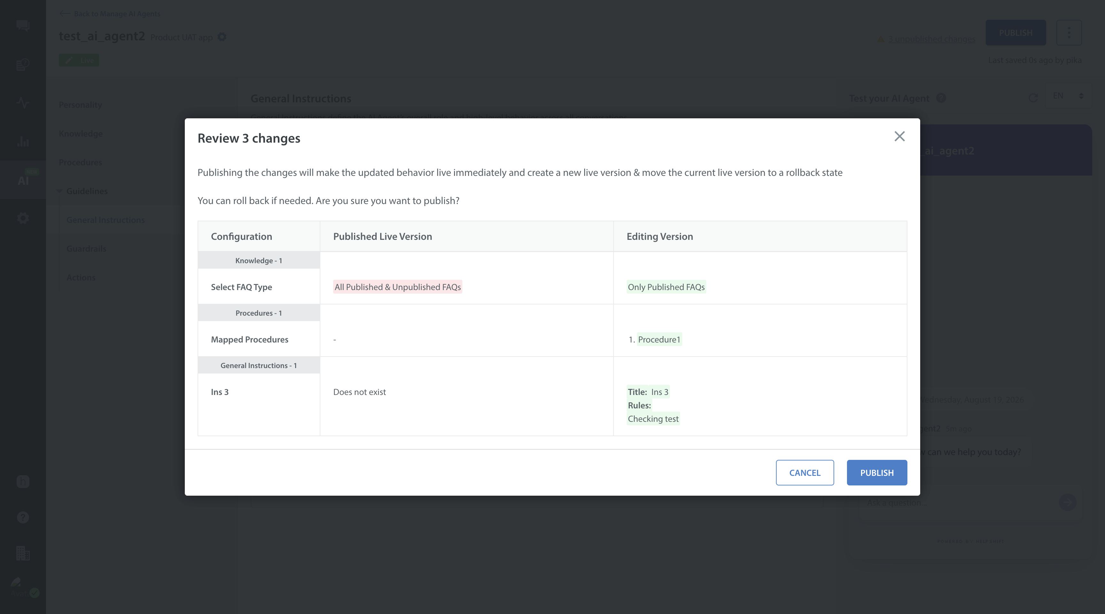The width and height of the screenshot is (1105, 614).
Task: Close the Review 3 changes dialog
Action: click(x=899, y=137)
